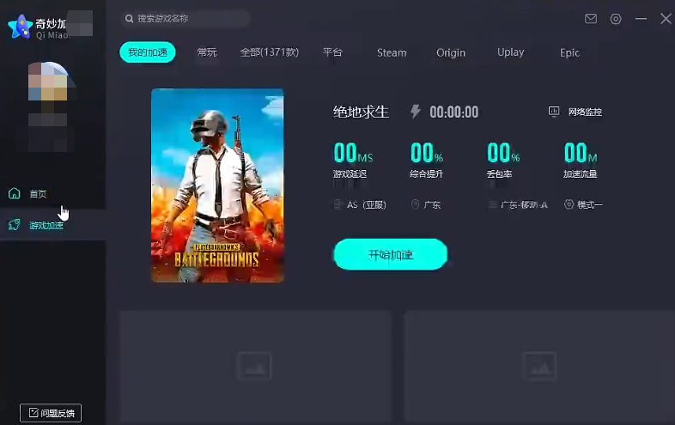The width and height of the screenshot is (675, 425).
Task: Open the Steam tab
Action: tap(392, 52)
